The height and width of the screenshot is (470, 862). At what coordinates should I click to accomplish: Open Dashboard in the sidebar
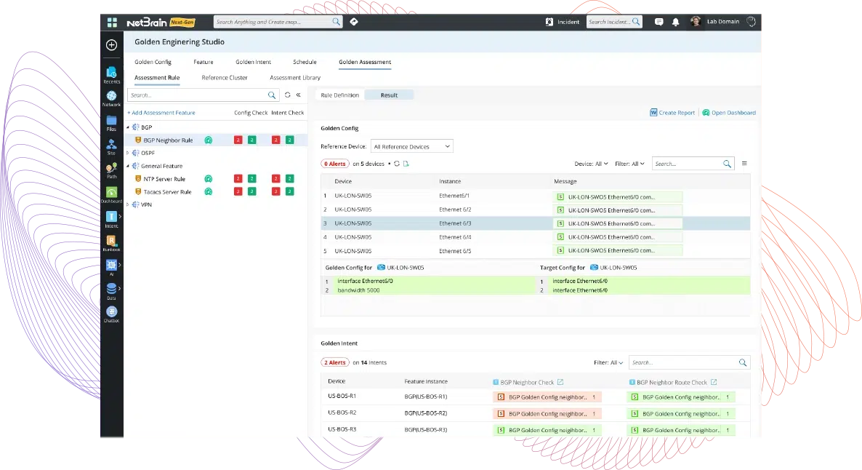pos(112,195)
